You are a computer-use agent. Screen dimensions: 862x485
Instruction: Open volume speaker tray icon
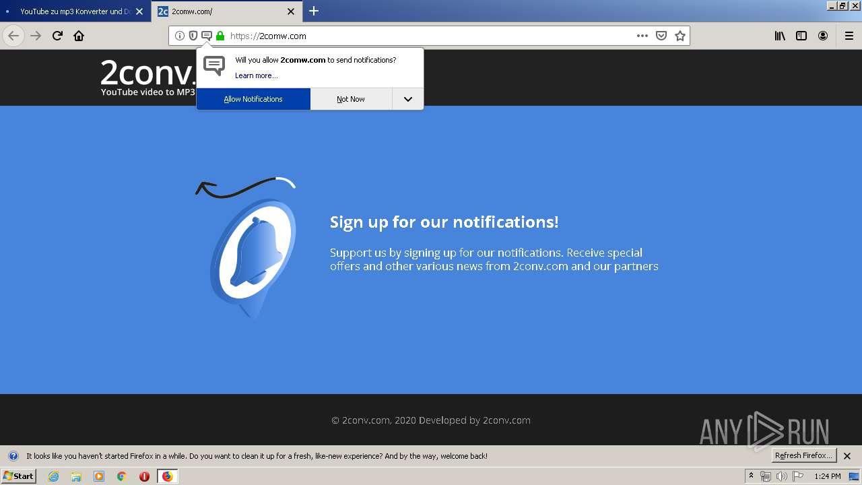(x=781, y=476)
